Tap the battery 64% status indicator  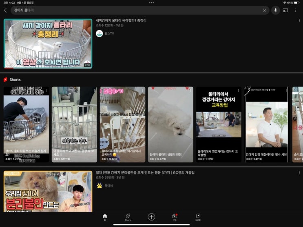pyautogui.click(x=293, y=3)
